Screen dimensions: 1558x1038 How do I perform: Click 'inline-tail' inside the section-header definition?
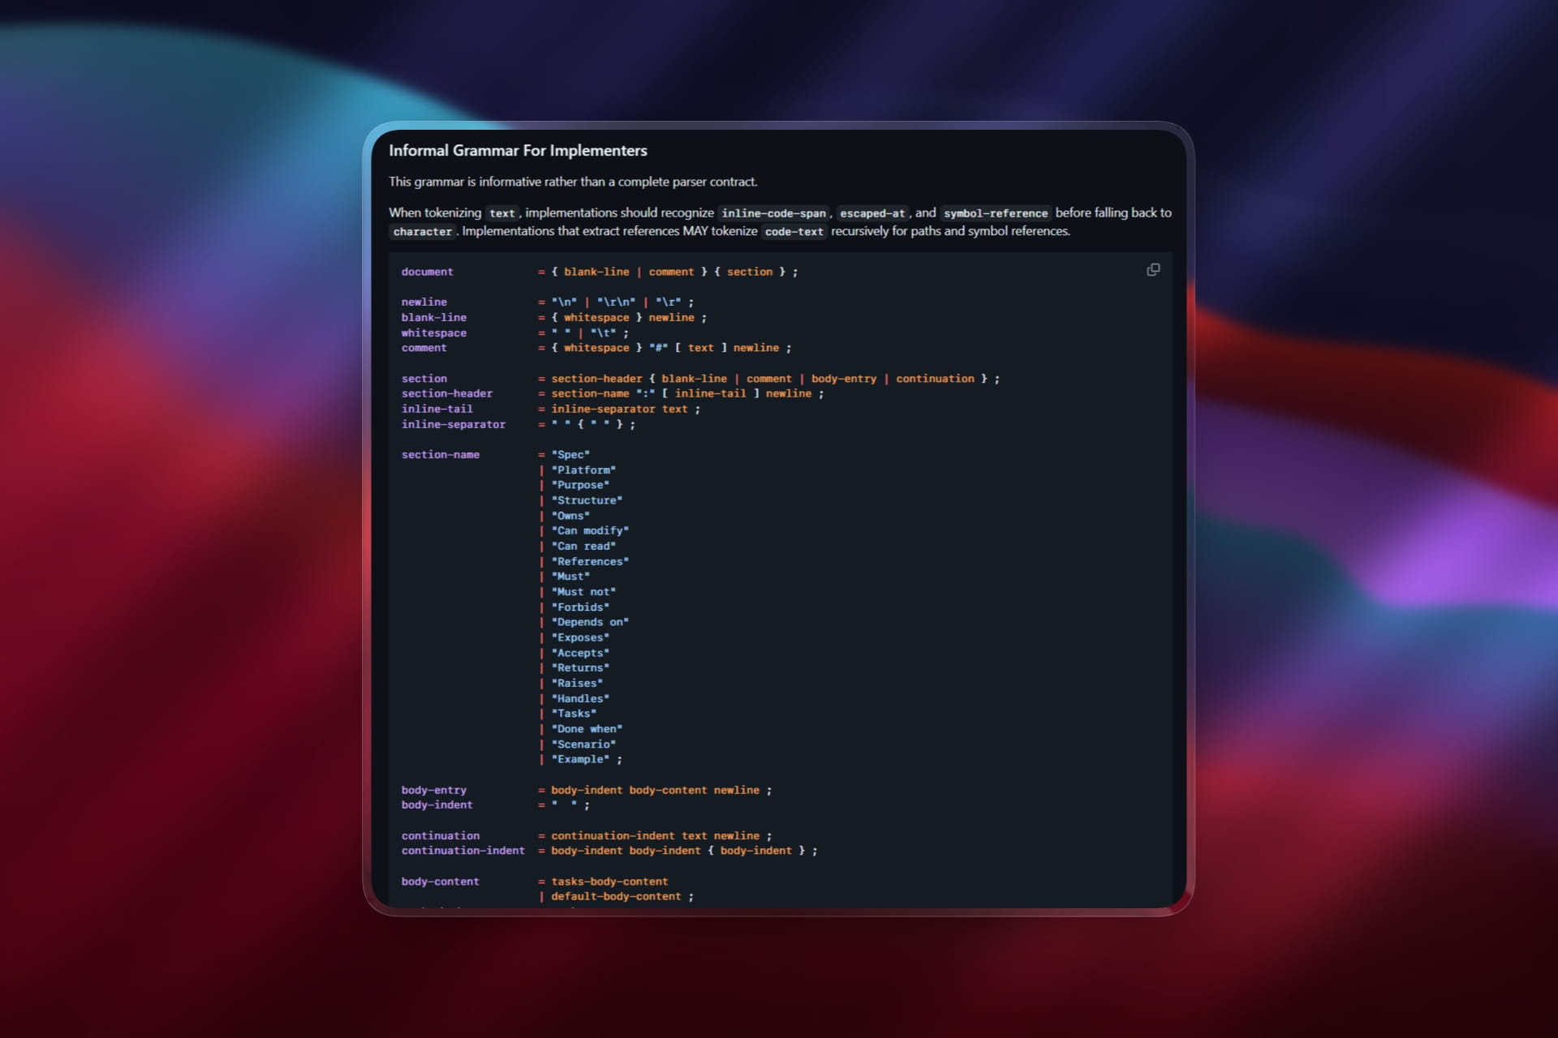click(x=710, y=394)
